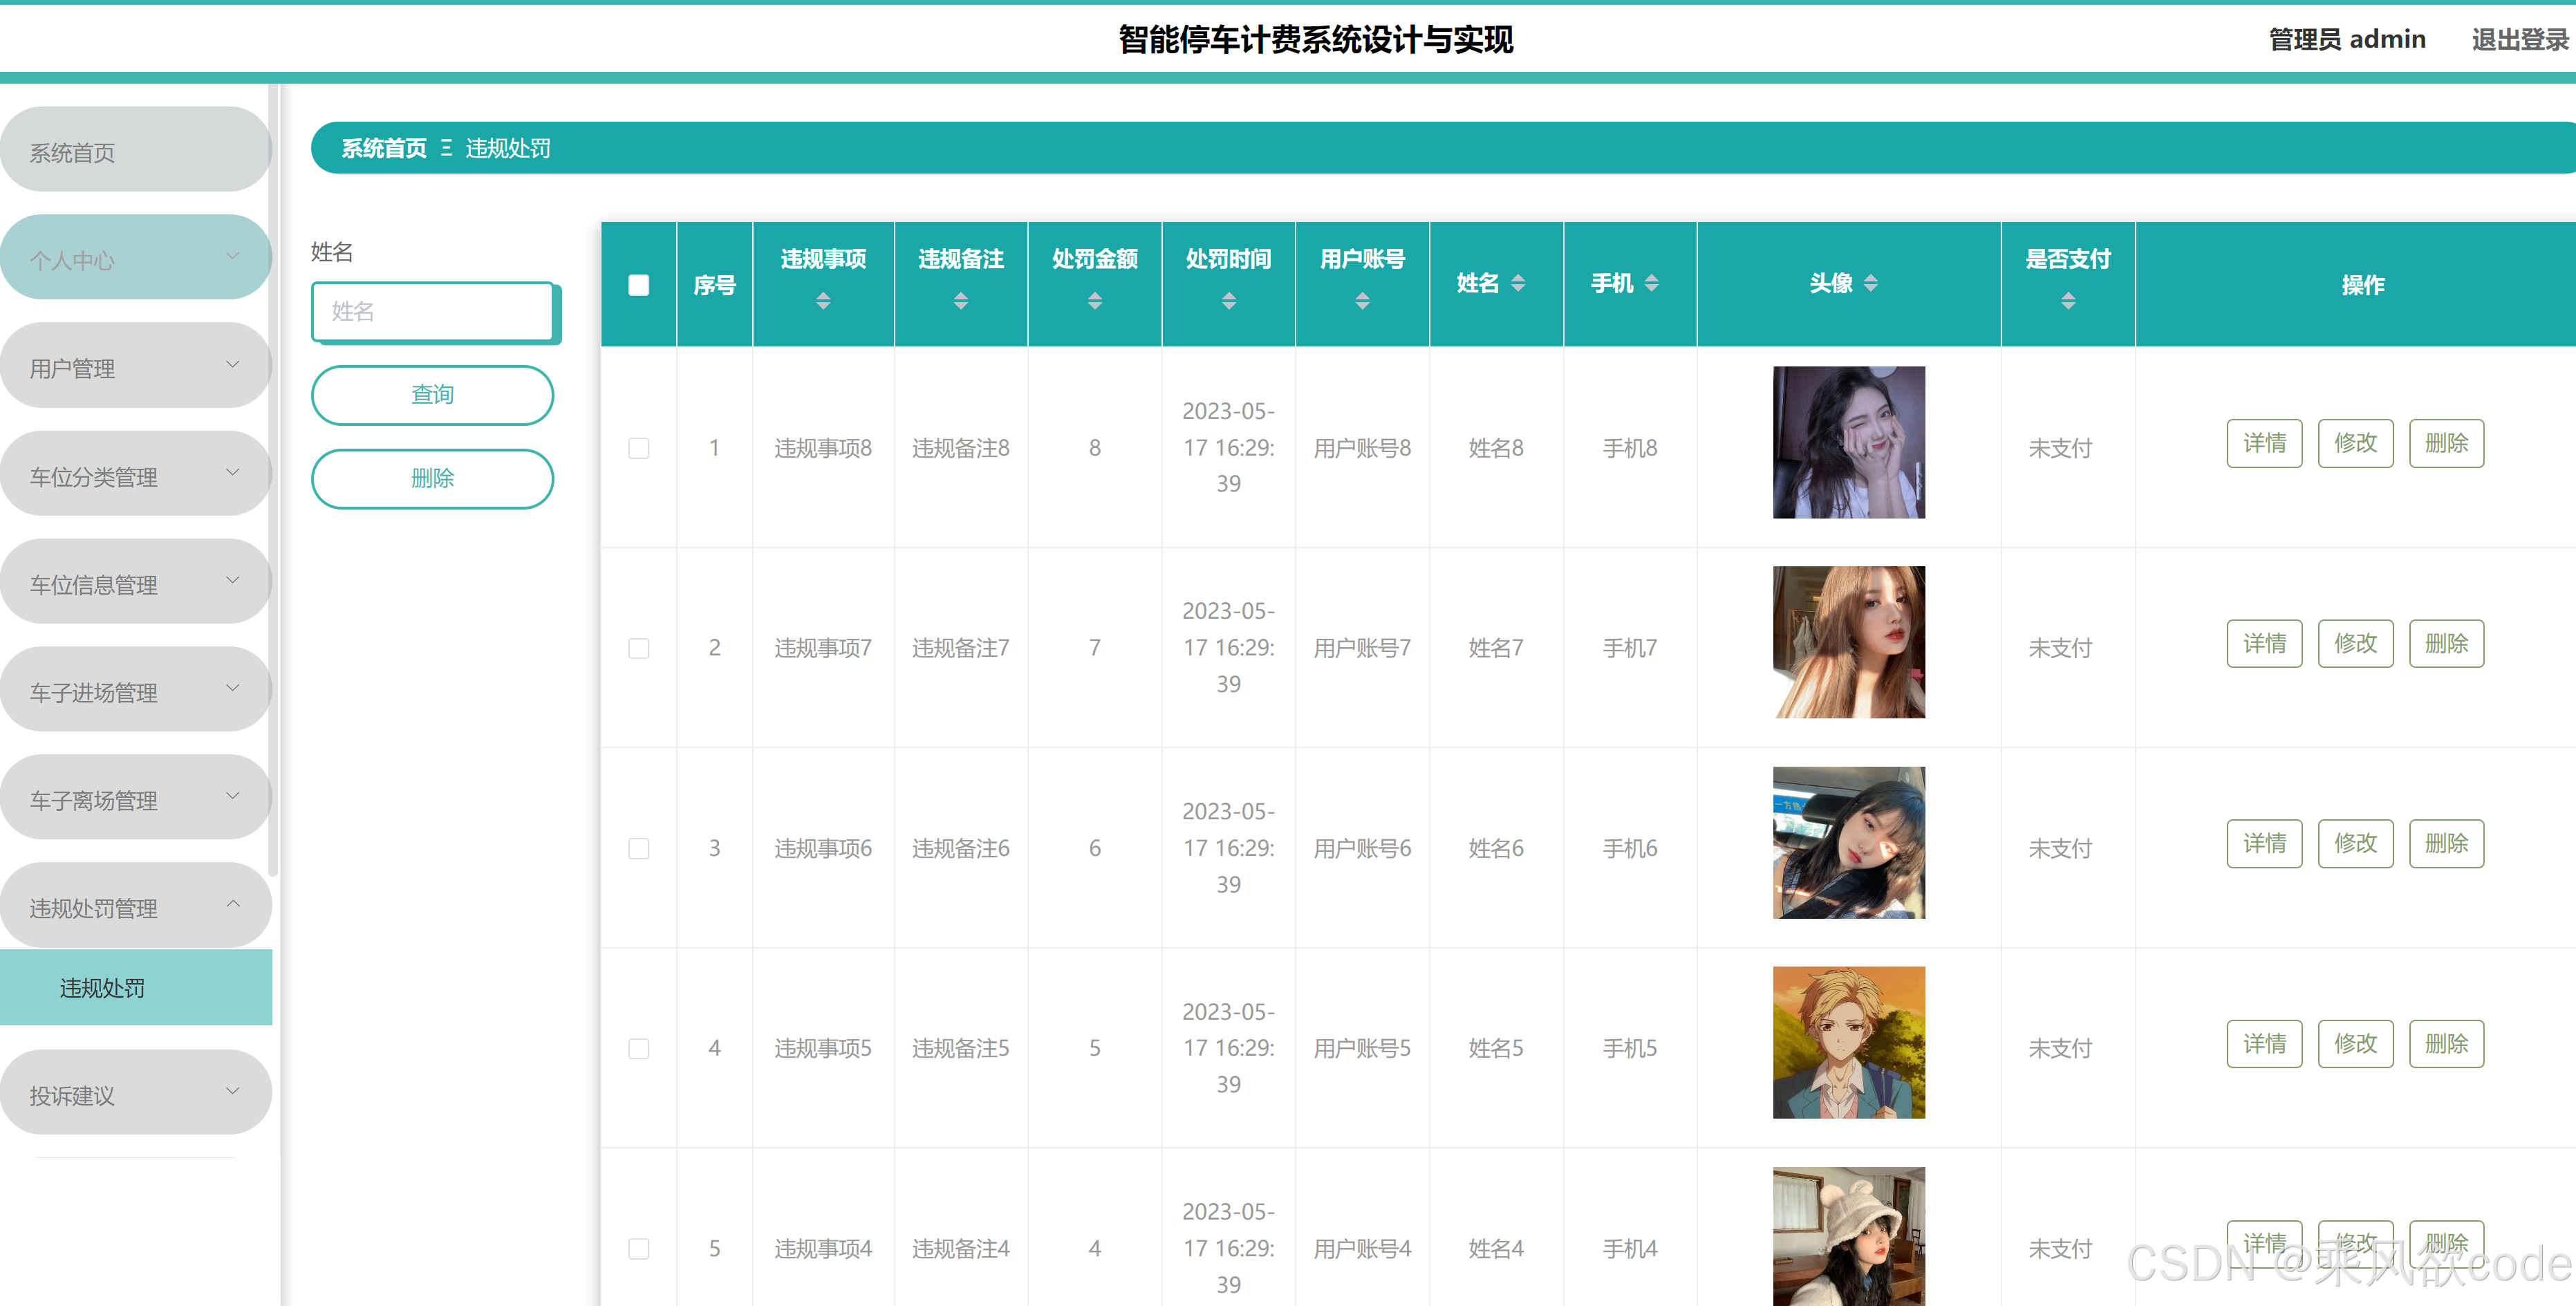Open avatar thumbnail for 姓名5 row
Viewport: 2576px width, 1306px height.
coord(1848,1043)
